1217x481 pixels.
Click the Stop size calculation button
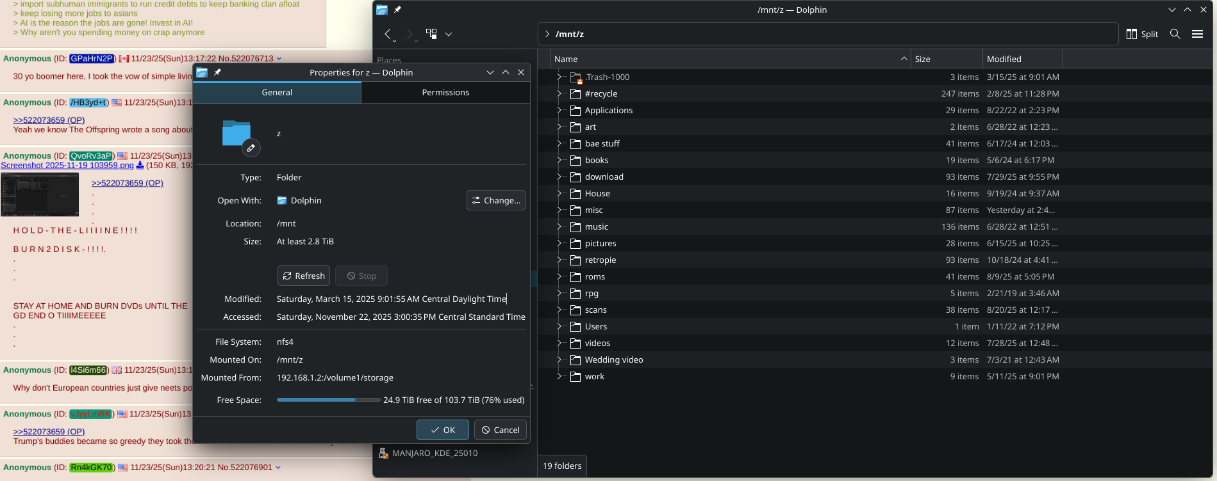point(361,276)
